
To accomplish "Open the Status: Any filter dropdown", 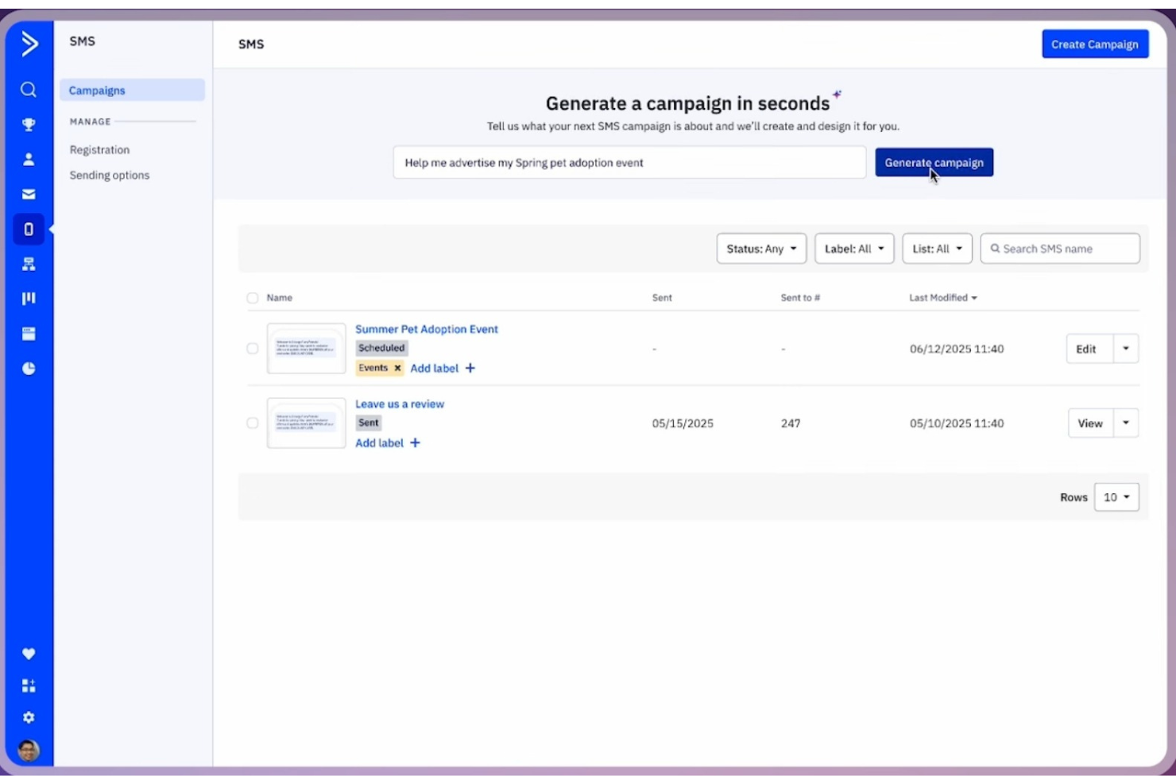I will (760, 248).
